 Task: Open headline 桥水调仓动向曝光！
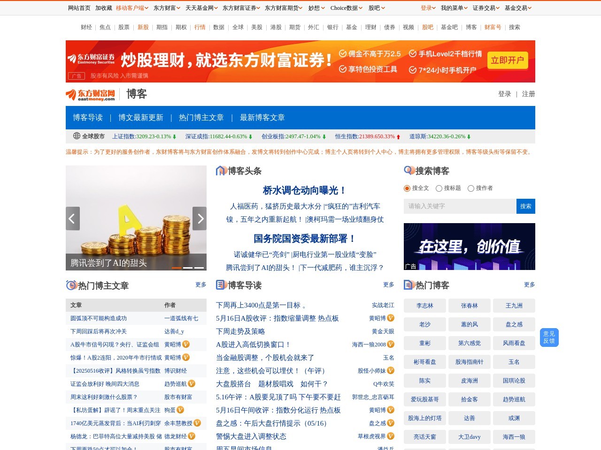tap(305, 190)
